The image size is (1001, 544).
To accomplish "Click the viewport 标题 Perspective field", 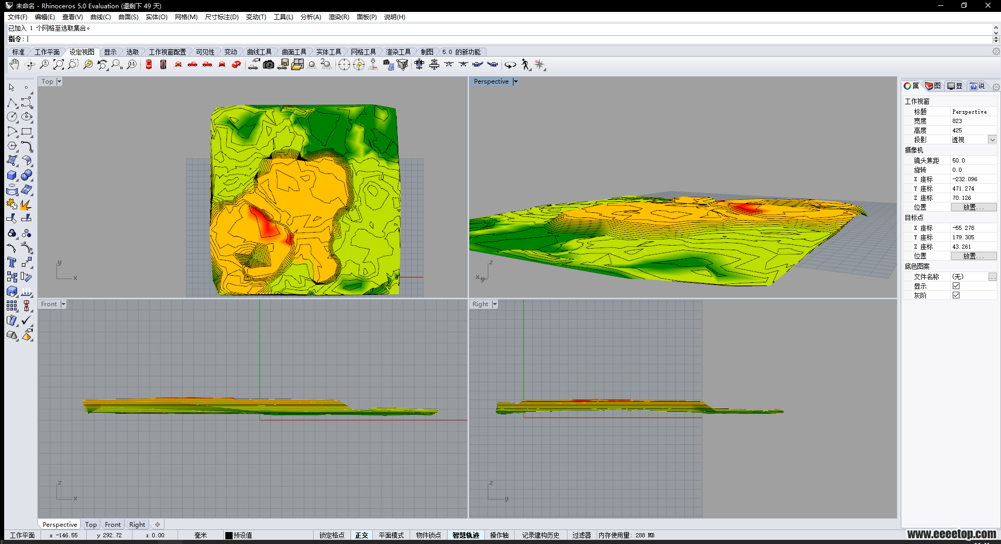I will point(973,112).
